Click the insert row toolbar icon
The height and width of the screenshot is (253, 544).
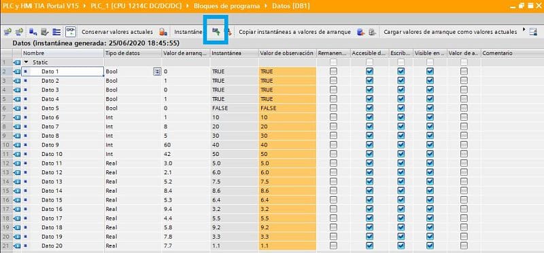coord(7,32)
